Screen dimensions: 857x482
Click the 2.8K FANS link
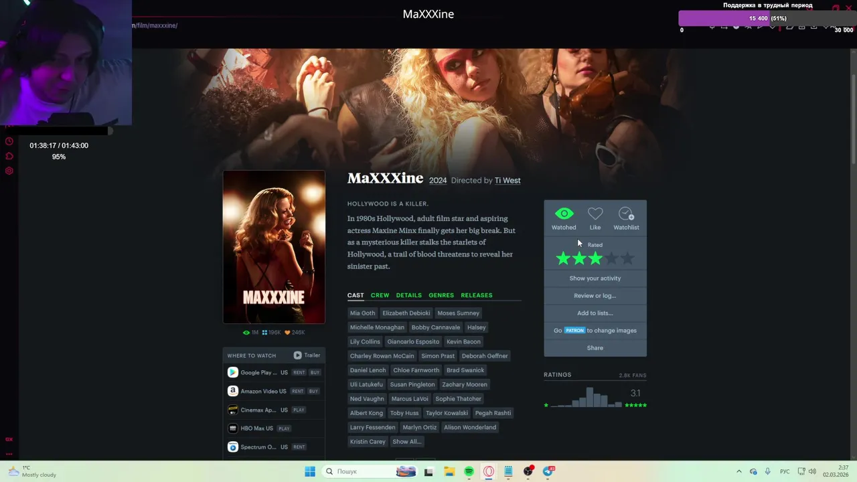633,376
